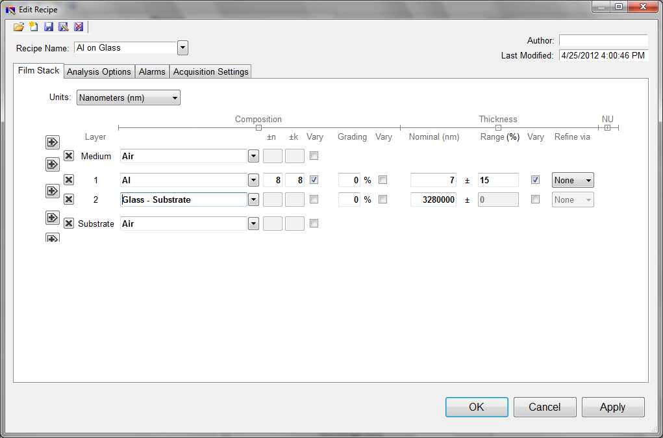Click the Glass grading percent field
This screenshot has width=663, height=438.
349,200
